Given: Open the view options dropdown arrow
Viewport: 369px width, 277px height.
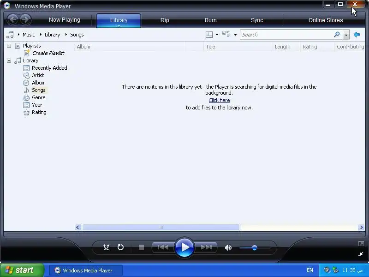Looking at the screenshot, I should tap(235, 35).
